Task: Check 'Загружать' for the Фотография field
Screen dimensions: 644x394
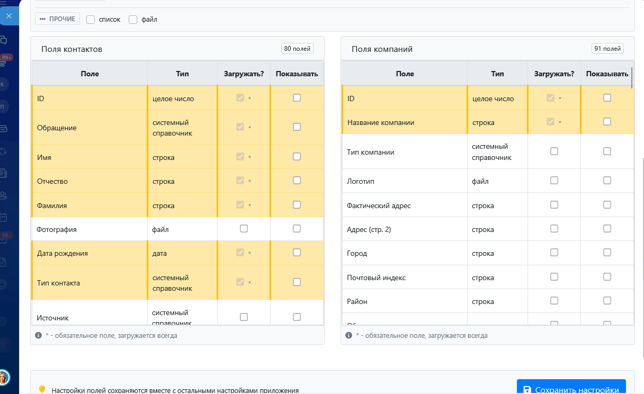Action: [244, 229]
